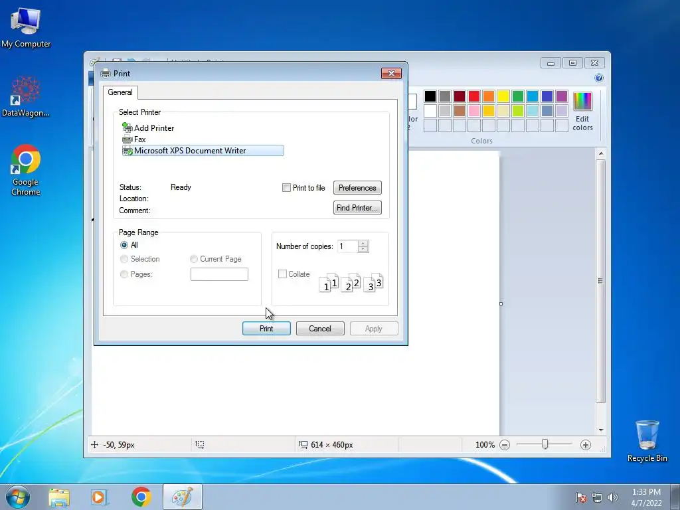This screenshot has width=680, height=510.
Task: Open the Windows Start menu
Action: [18, 497]
